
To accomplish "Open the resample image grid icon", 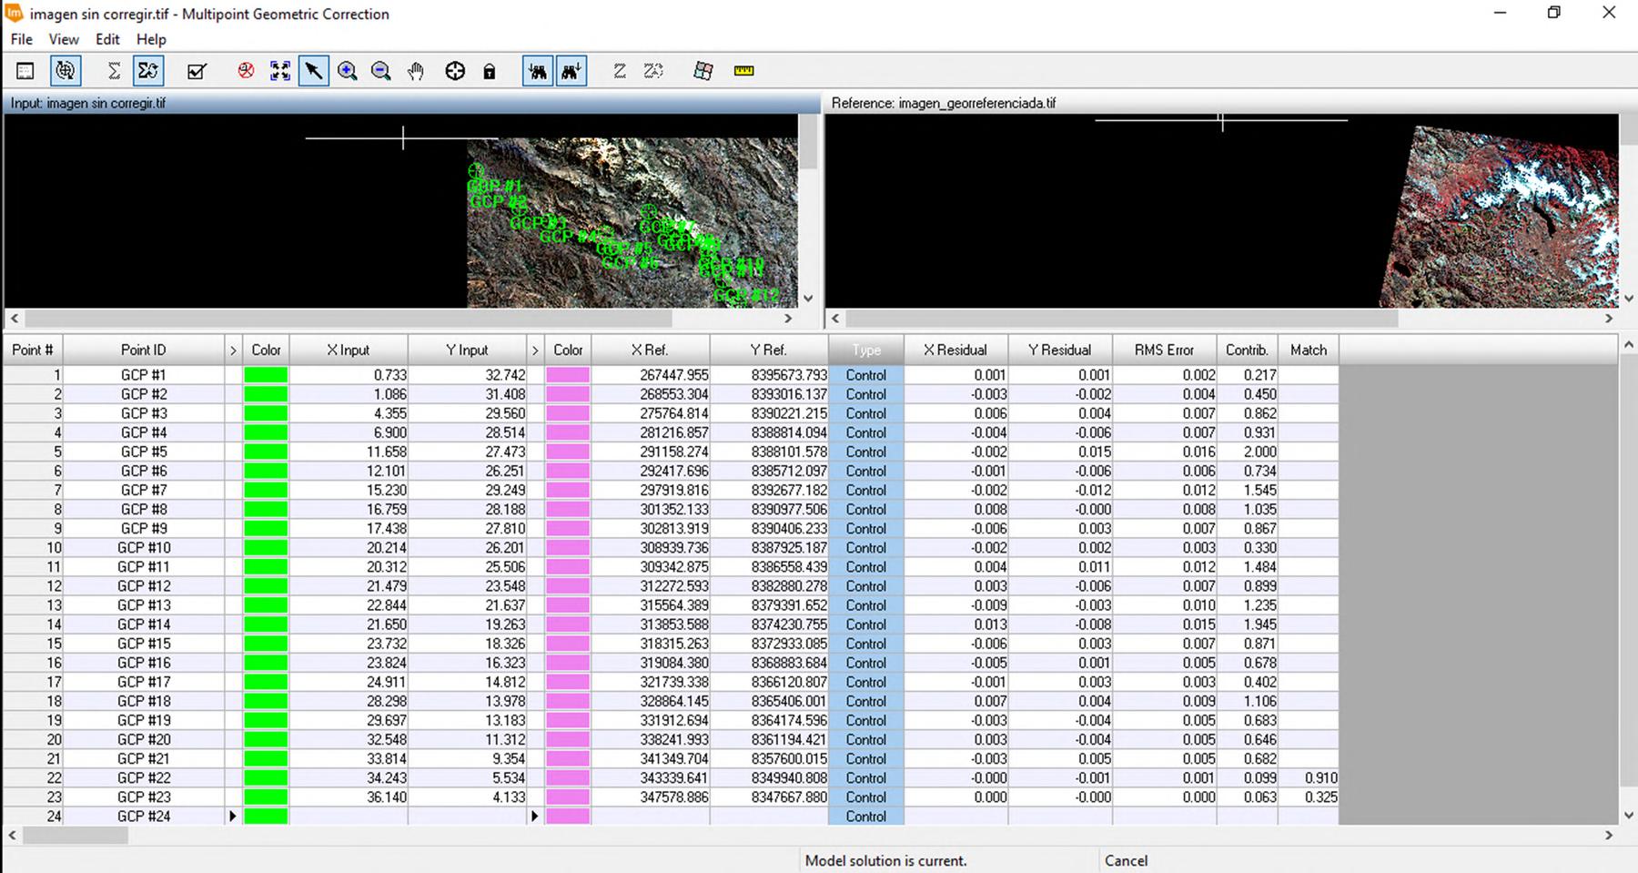I will (x=703, y=71).
